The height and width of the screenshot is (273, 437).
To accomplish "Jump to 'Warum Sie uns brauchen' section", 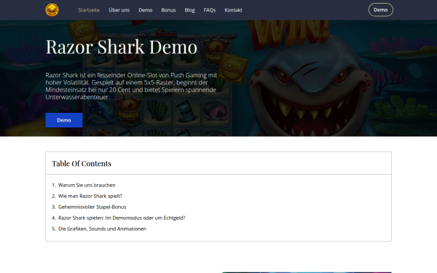I will (87, 185).
